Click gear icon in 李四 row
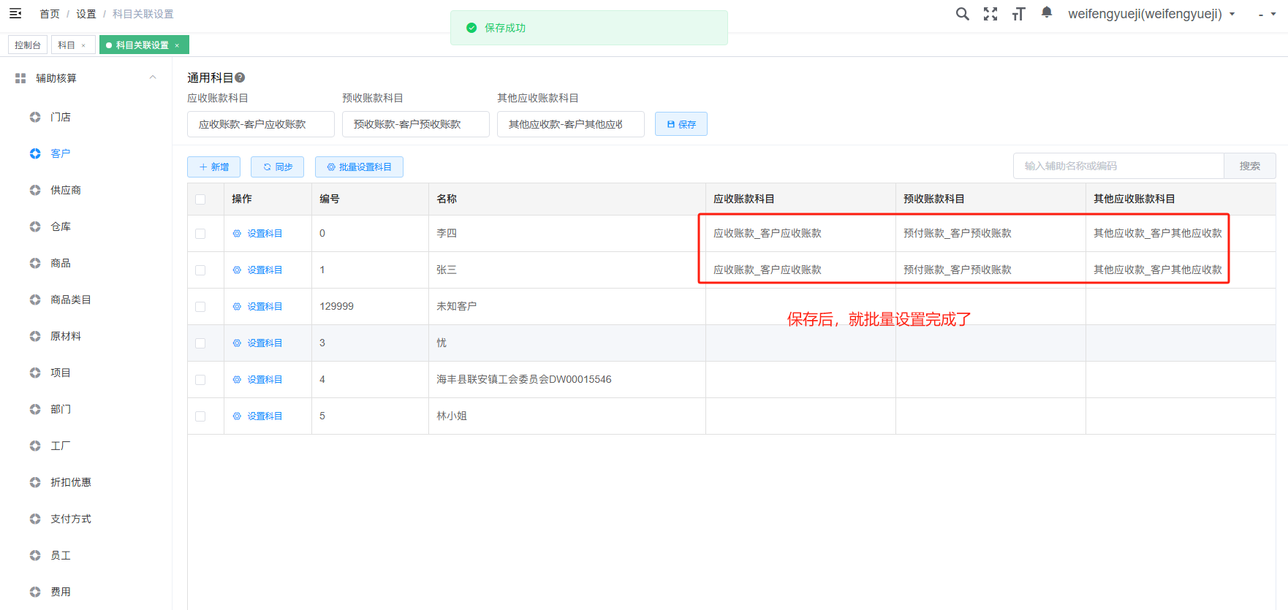Viewport: 1288px width, 610px height. tap(237, 234)
